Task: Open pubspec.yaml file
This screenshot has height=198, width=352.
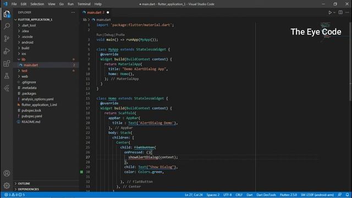Action: coord(32,116)
